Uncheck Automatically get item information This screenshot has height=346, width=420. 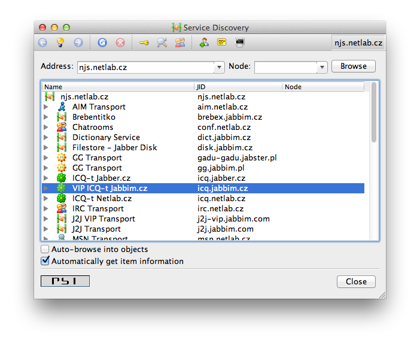45,261
